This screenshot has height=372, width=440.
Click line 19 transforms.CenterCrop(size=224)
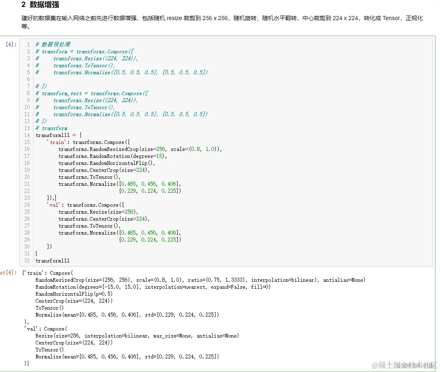(104, 170)
